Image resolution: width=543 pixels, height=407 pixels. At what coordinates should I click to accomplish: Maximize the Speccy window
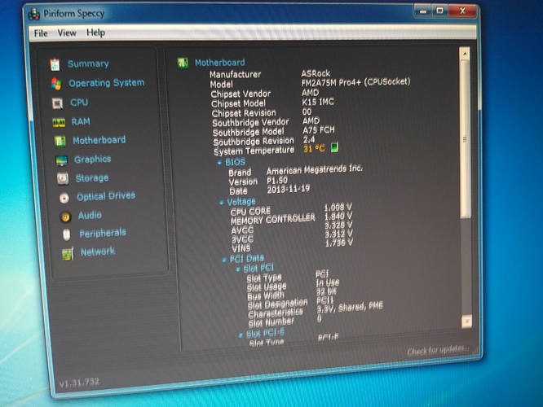[439, 11]
